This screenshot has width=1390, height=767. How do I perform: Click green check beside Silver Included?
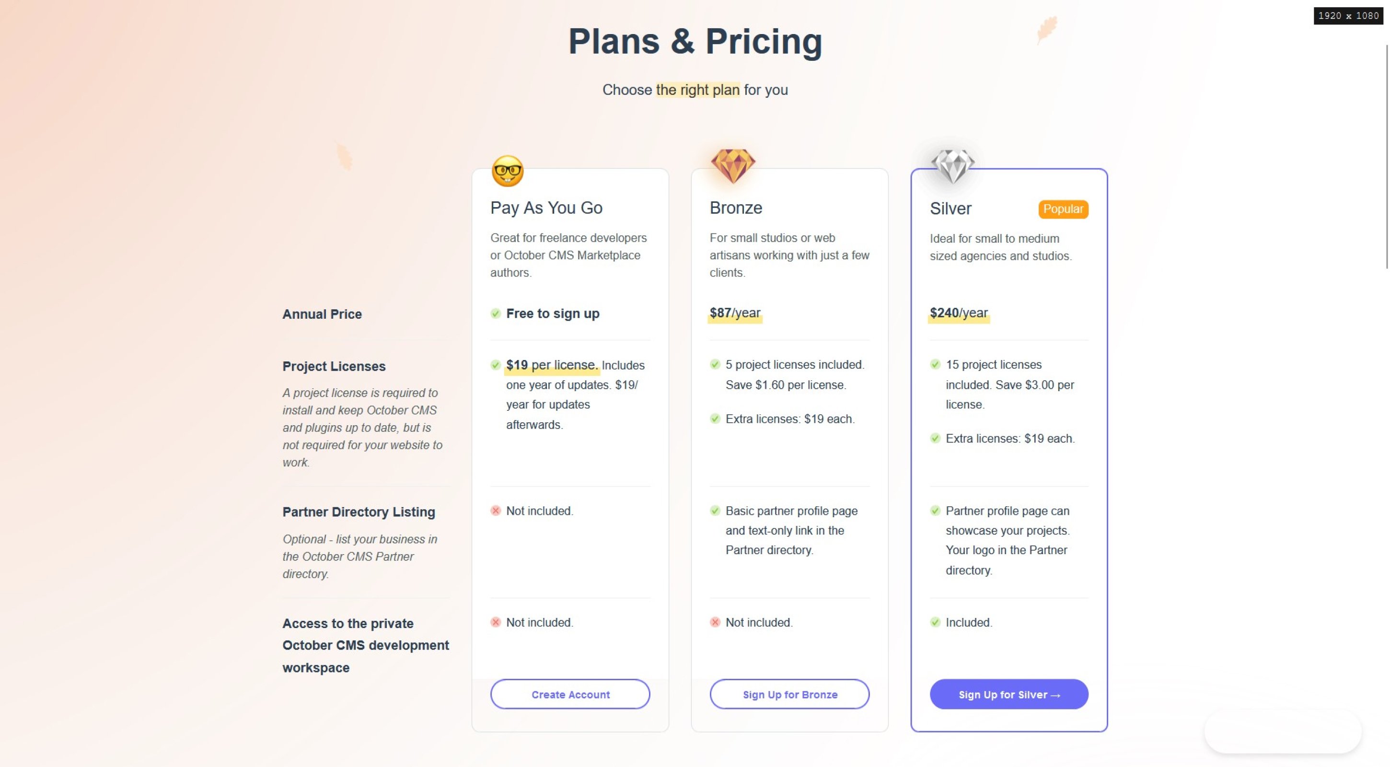point(935,622)
